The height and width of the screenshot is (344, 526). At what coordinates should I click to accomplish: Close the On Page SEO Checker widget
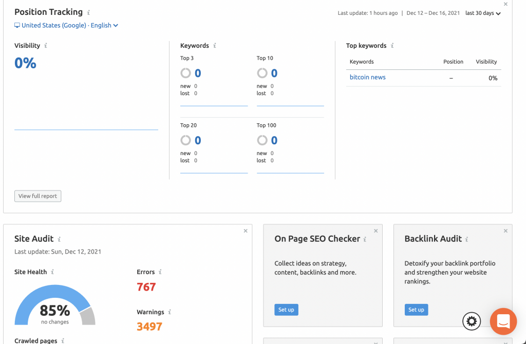[375, 231]
